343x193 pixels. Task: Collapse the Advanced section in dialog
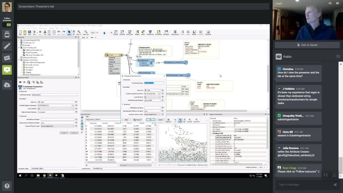pyautogui.click(x=123, y=105)
